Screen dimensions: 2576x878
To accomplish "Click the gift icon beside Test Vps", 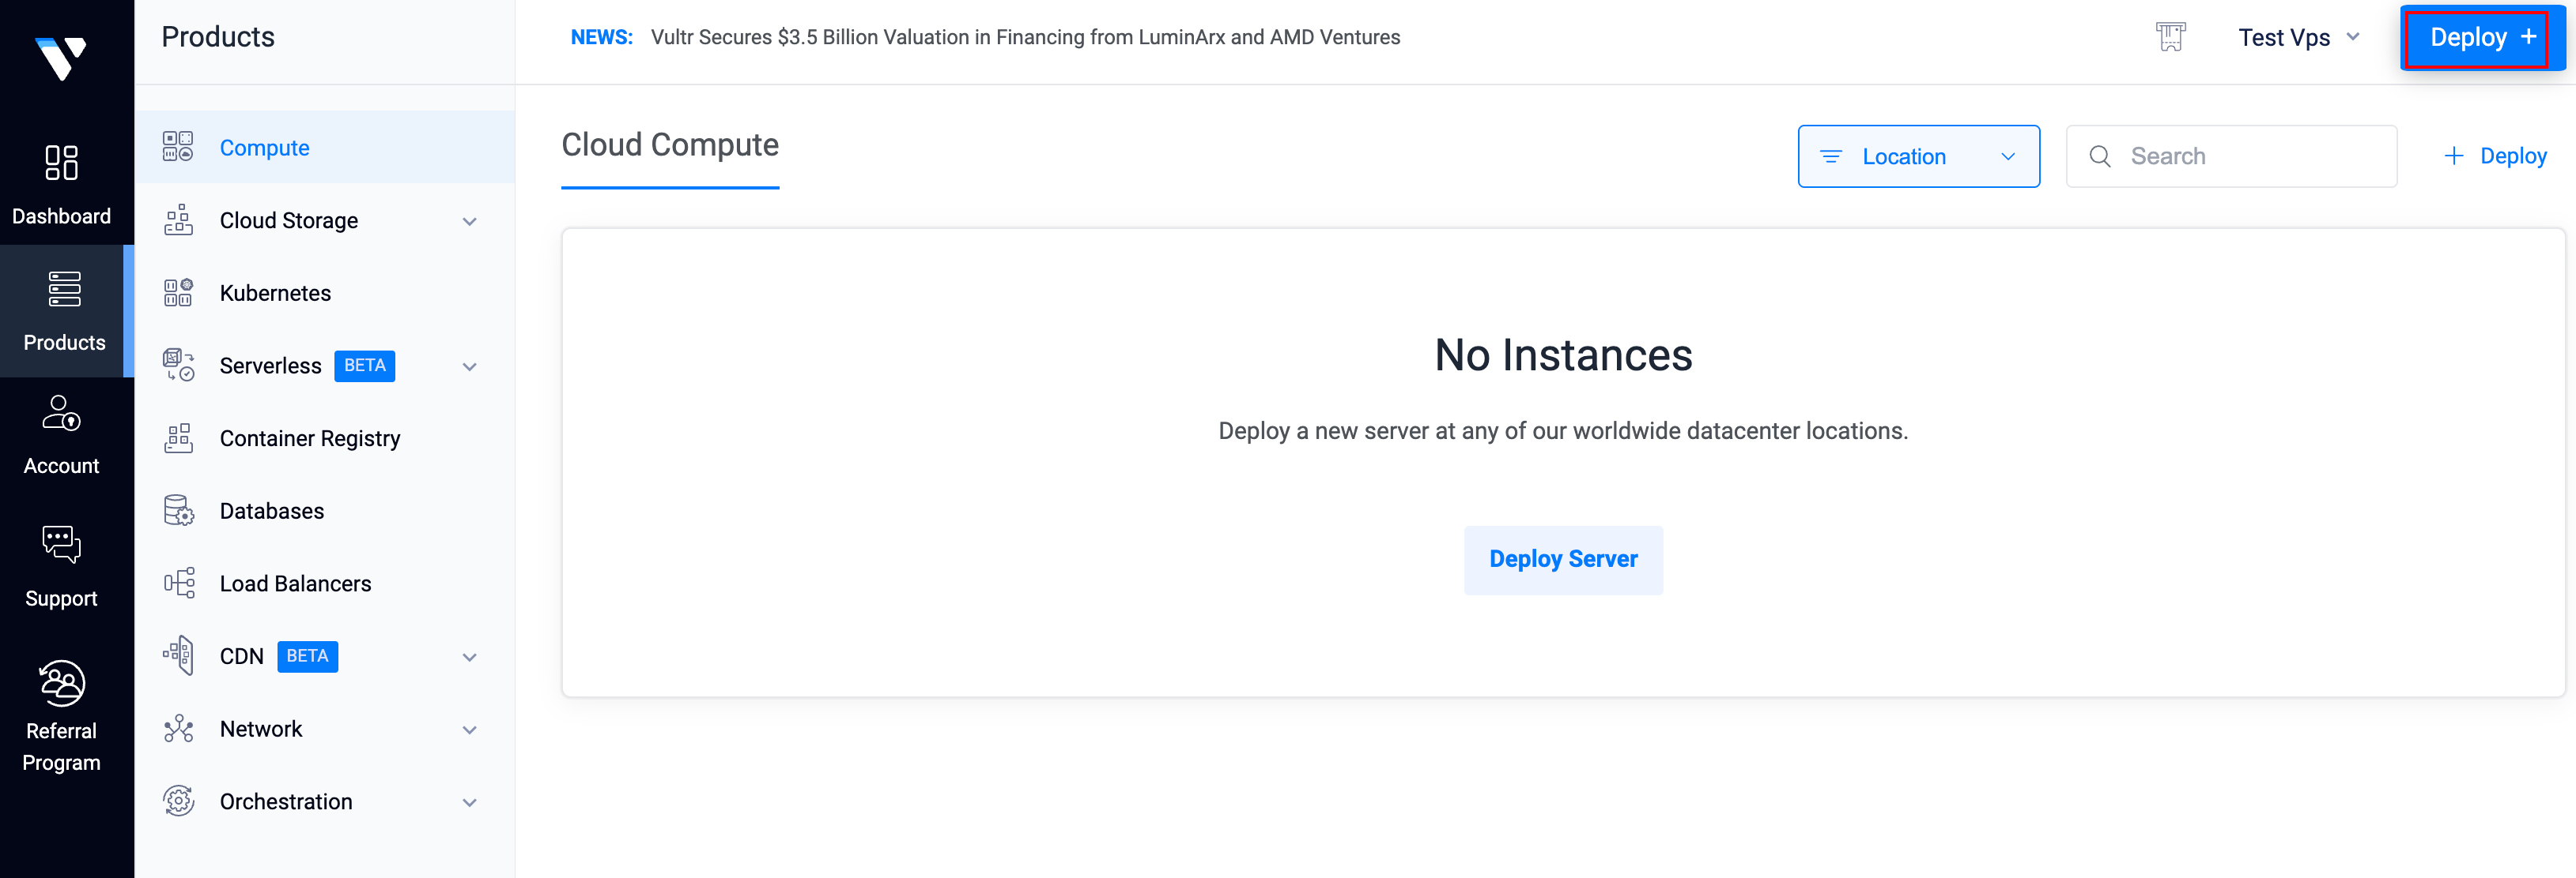I will pyautogui.click(x=2170, y=37).
